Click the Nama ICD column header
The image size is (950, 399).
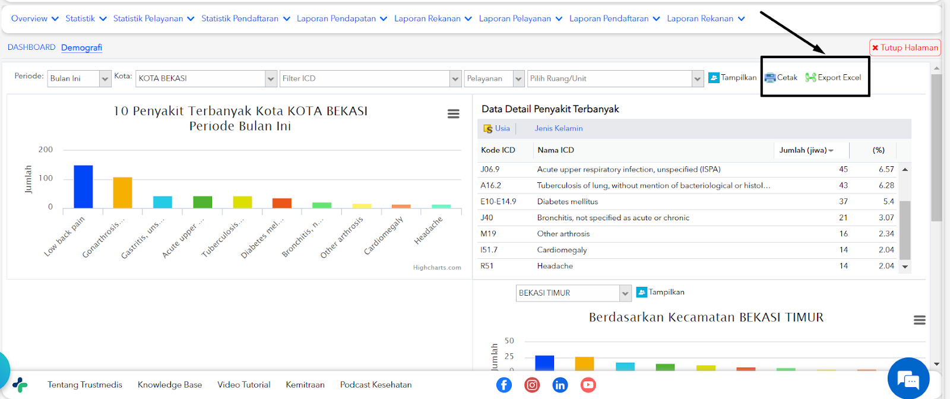556,151
